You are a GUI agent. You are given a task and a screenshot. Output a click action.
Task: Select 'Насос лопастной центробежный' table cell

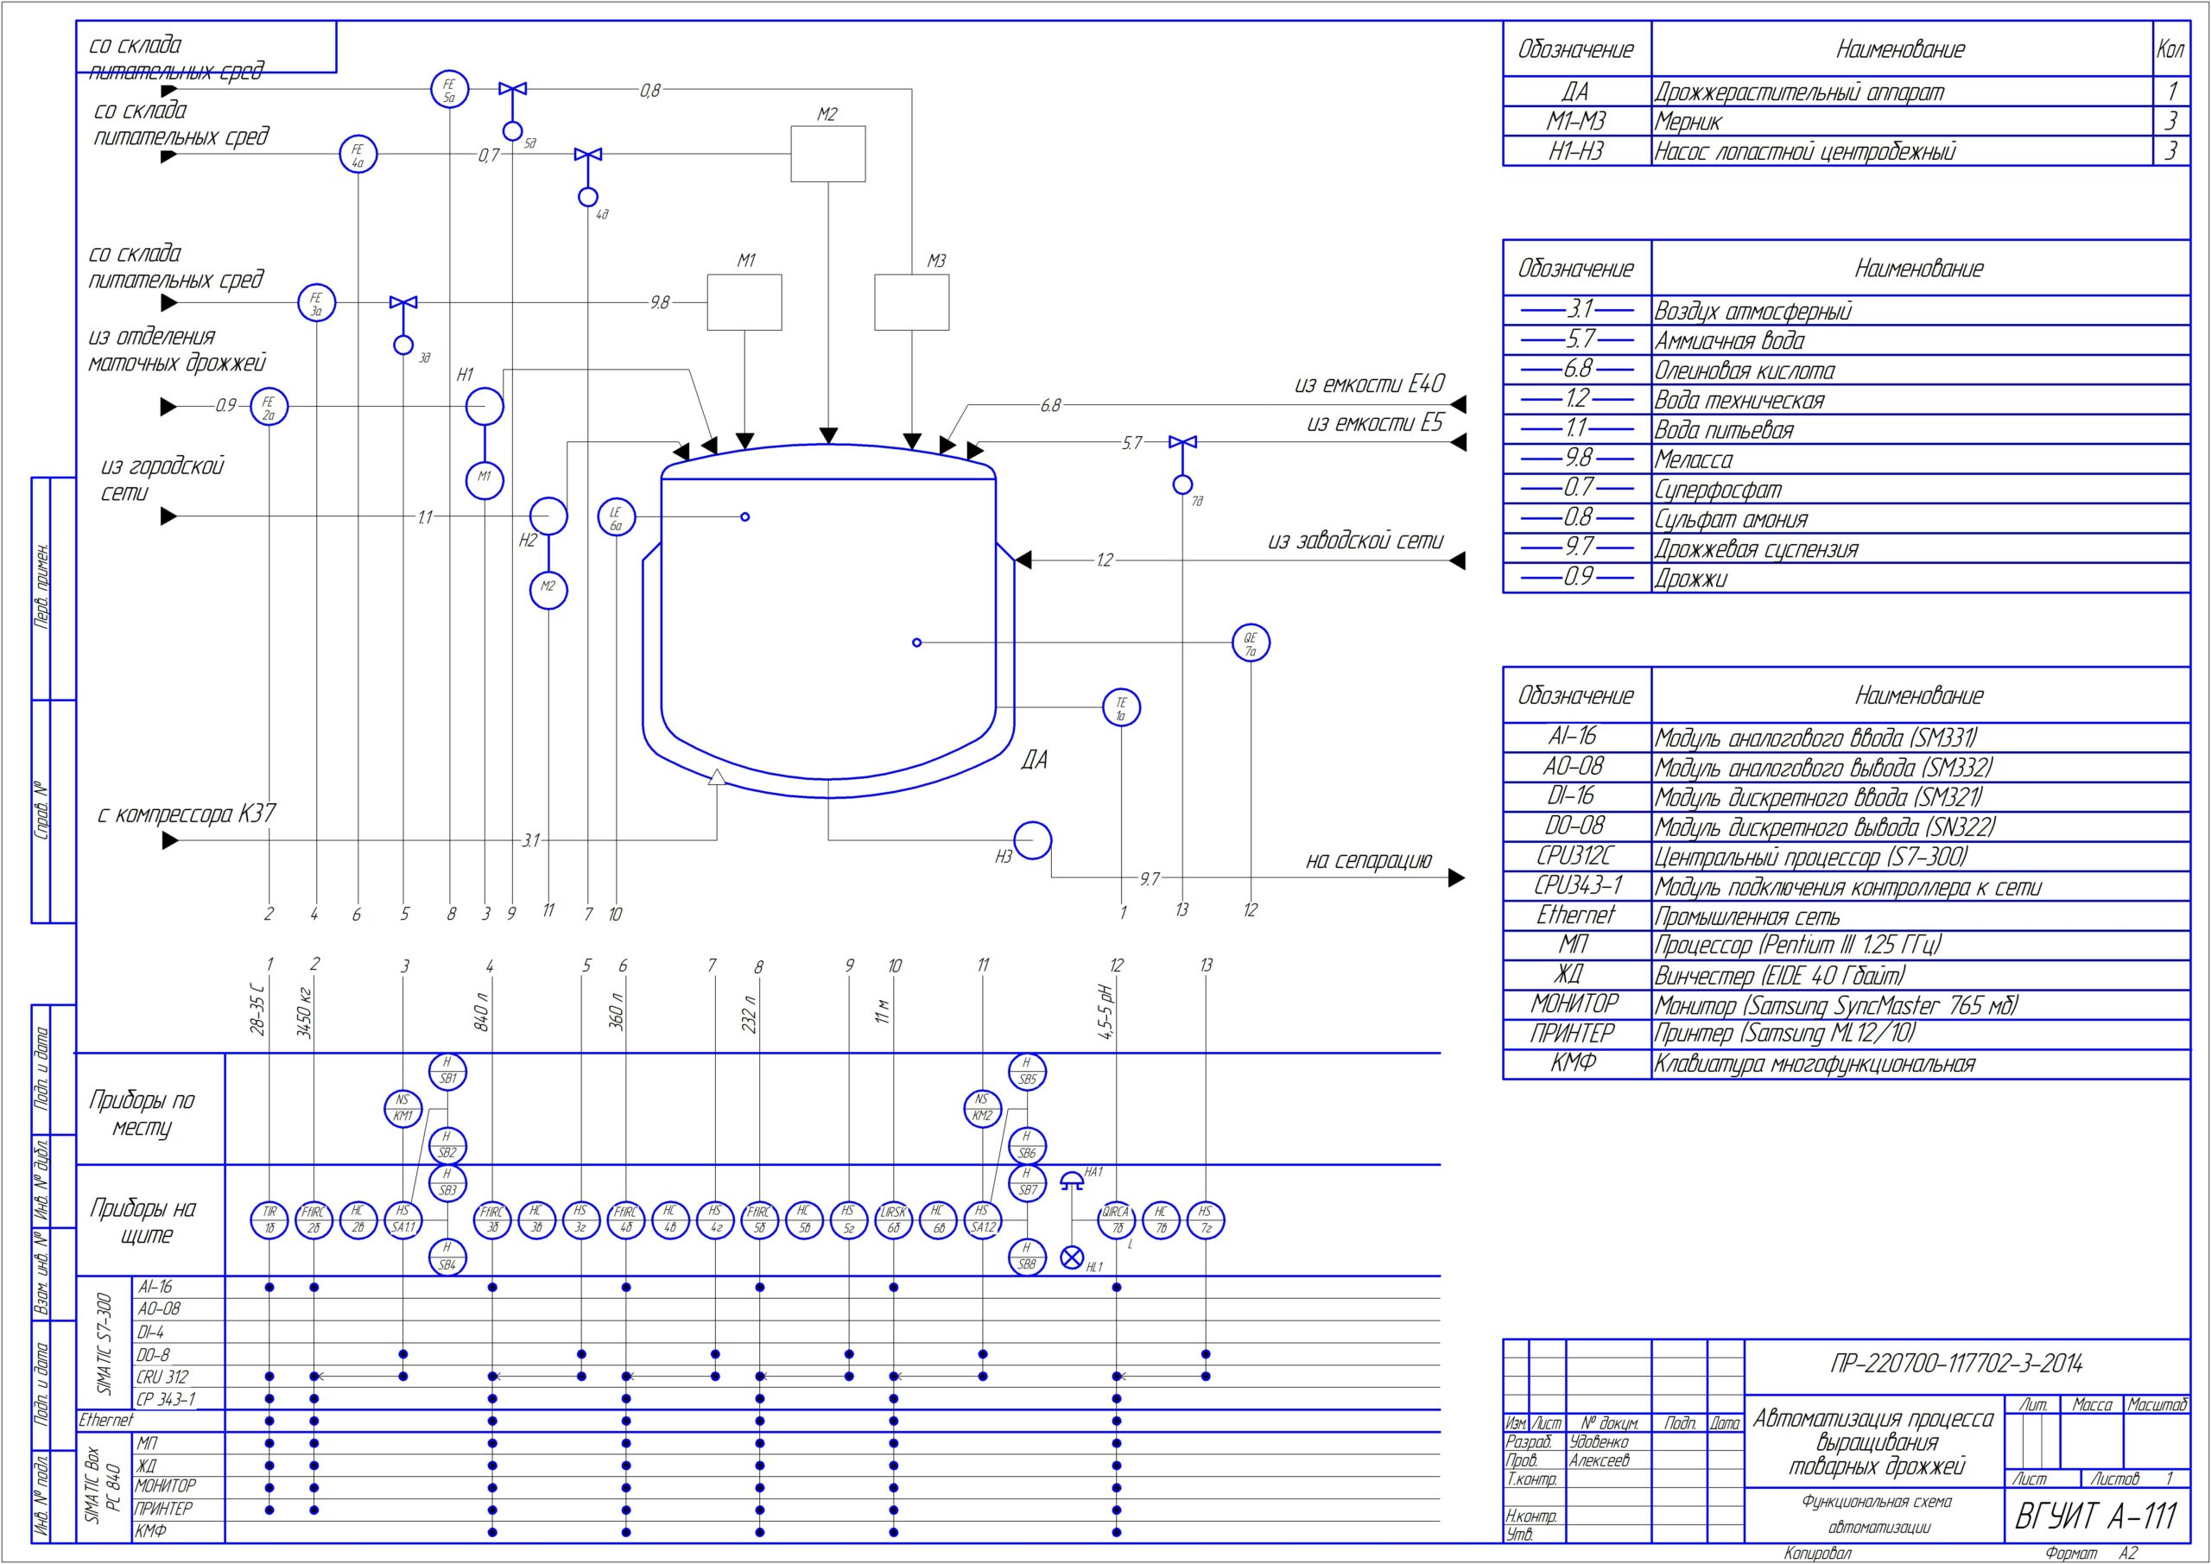click(x=1804, y=151)
